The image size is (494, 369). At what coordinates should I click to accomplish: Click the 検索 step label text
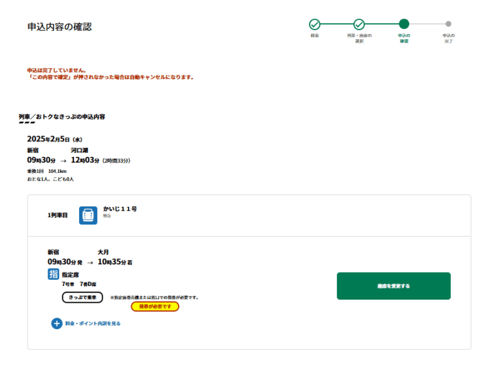315,35
